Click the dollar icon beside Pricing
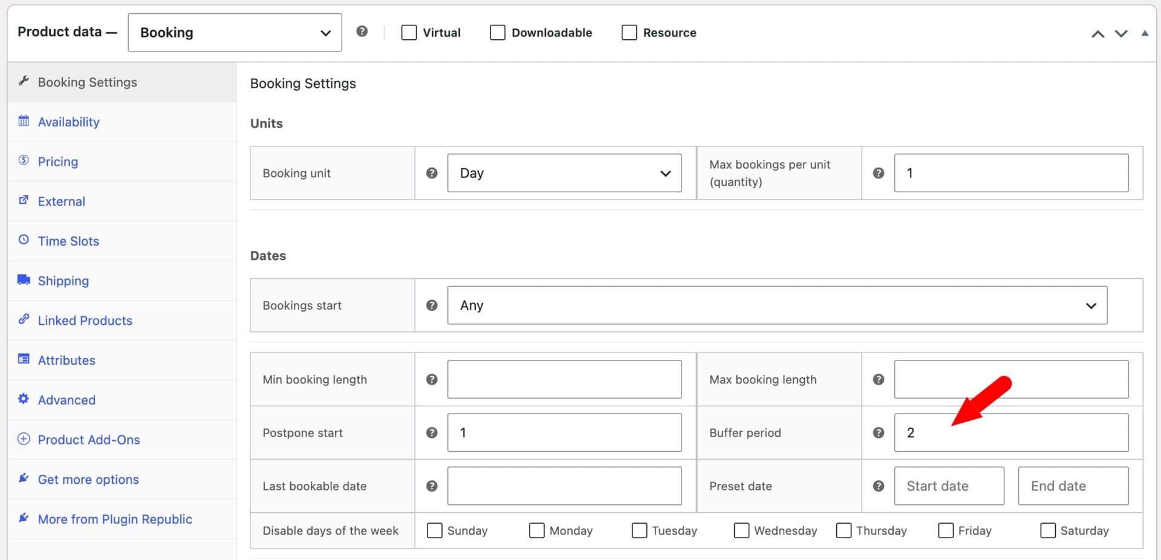The image size is (1161, 560). 24,160
